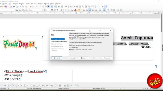Viewport: 163px width, 91px height.
Task: Click the Insert Table icon
Action: click(52, 7)
